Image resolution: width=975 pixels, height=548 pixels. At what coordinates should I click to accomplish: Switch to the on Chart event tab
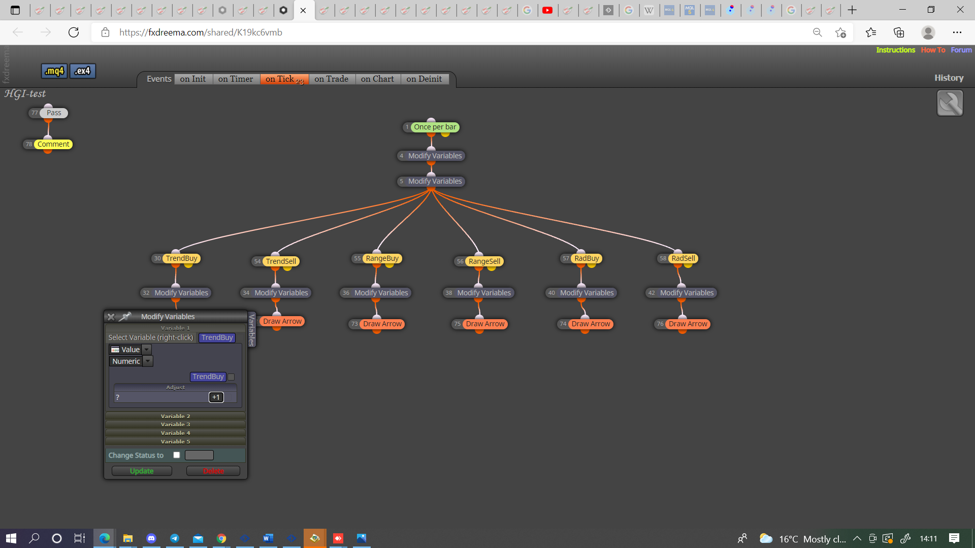(x=377, y=79)
